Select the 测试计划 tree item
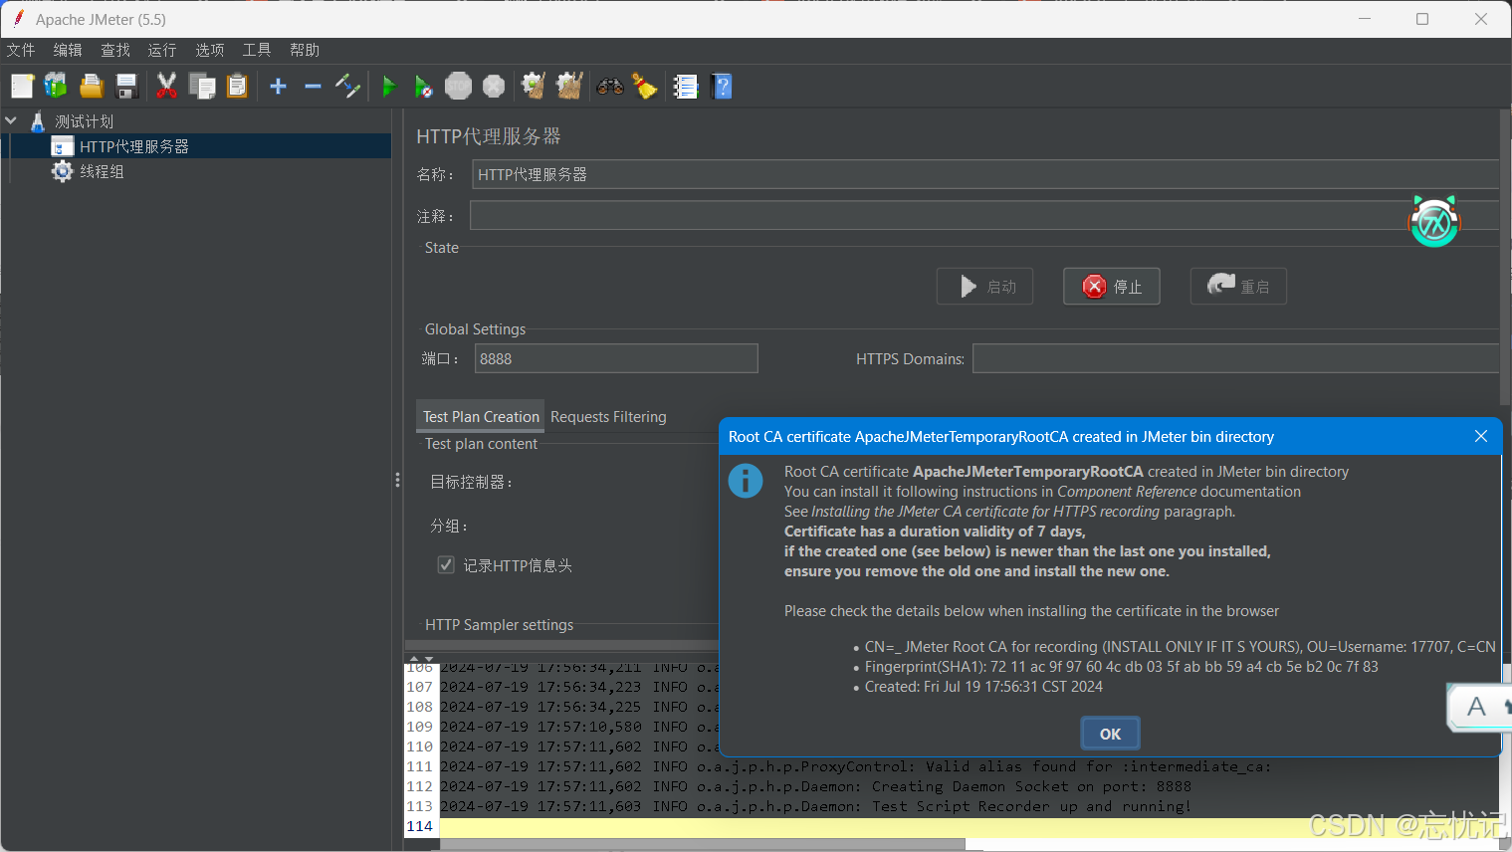Image resolution: width=1512 pixels, height=852 pixels. (x=84, y=121)
